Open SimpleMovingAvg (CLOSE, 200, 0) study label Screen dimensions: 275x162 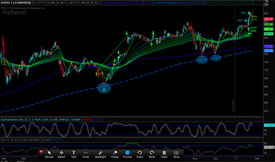(x=121, y=3)
